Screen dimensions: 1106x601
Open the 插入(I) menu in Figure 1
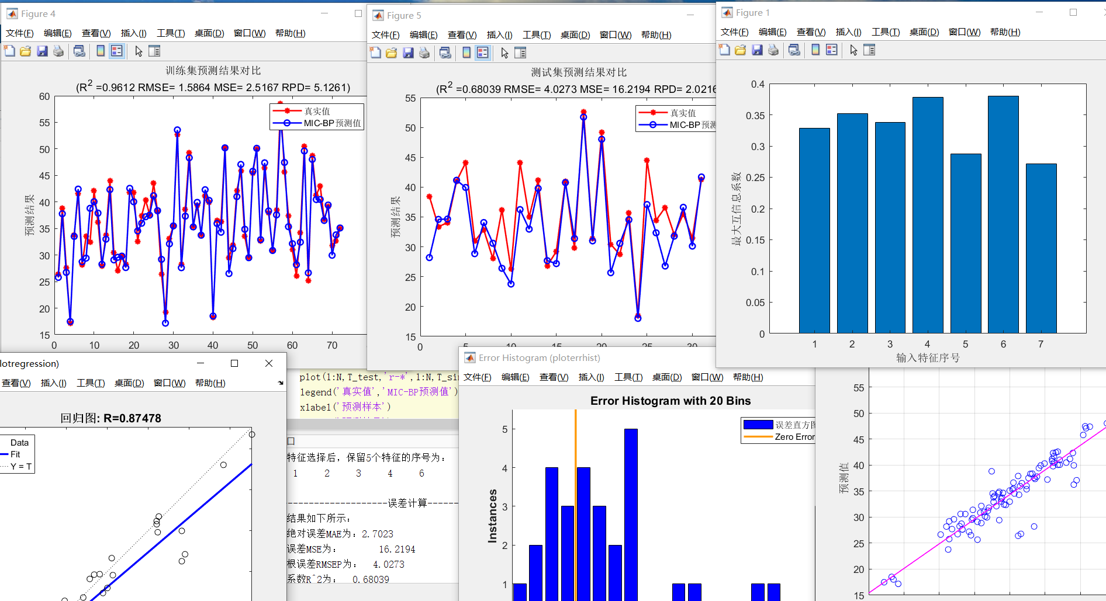click(x=848, y=32)
